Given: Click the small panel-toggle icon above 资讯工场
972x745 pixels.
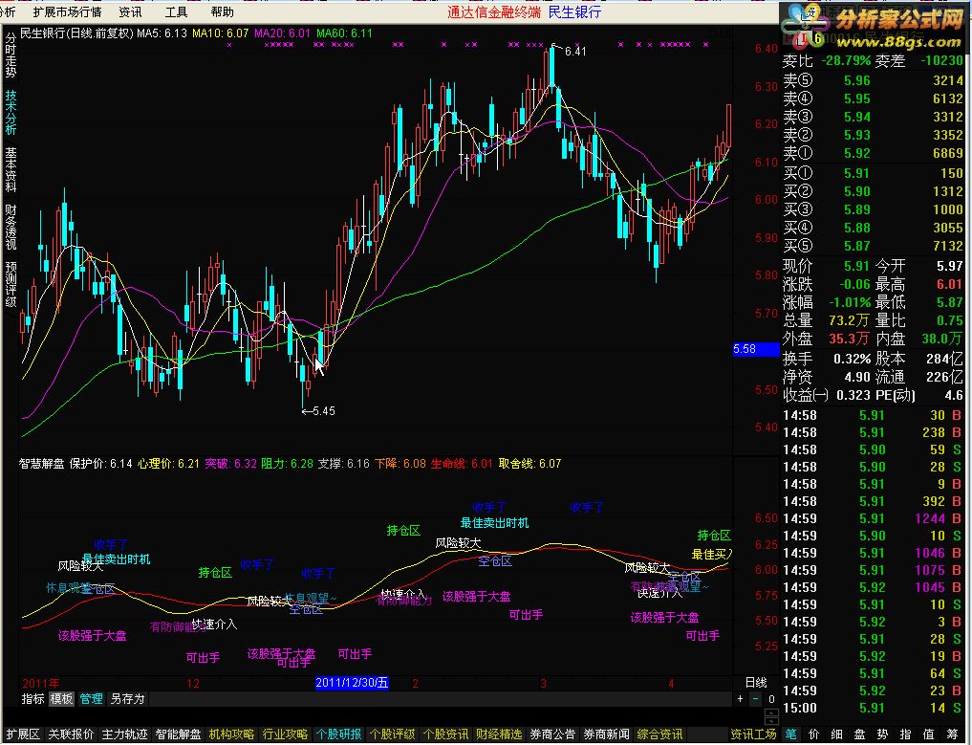Looking at the screenshot, I should [x=772, y=716].
